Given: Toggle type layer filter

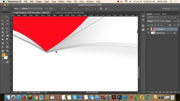Looking at the screenshot, I should 168,17.
